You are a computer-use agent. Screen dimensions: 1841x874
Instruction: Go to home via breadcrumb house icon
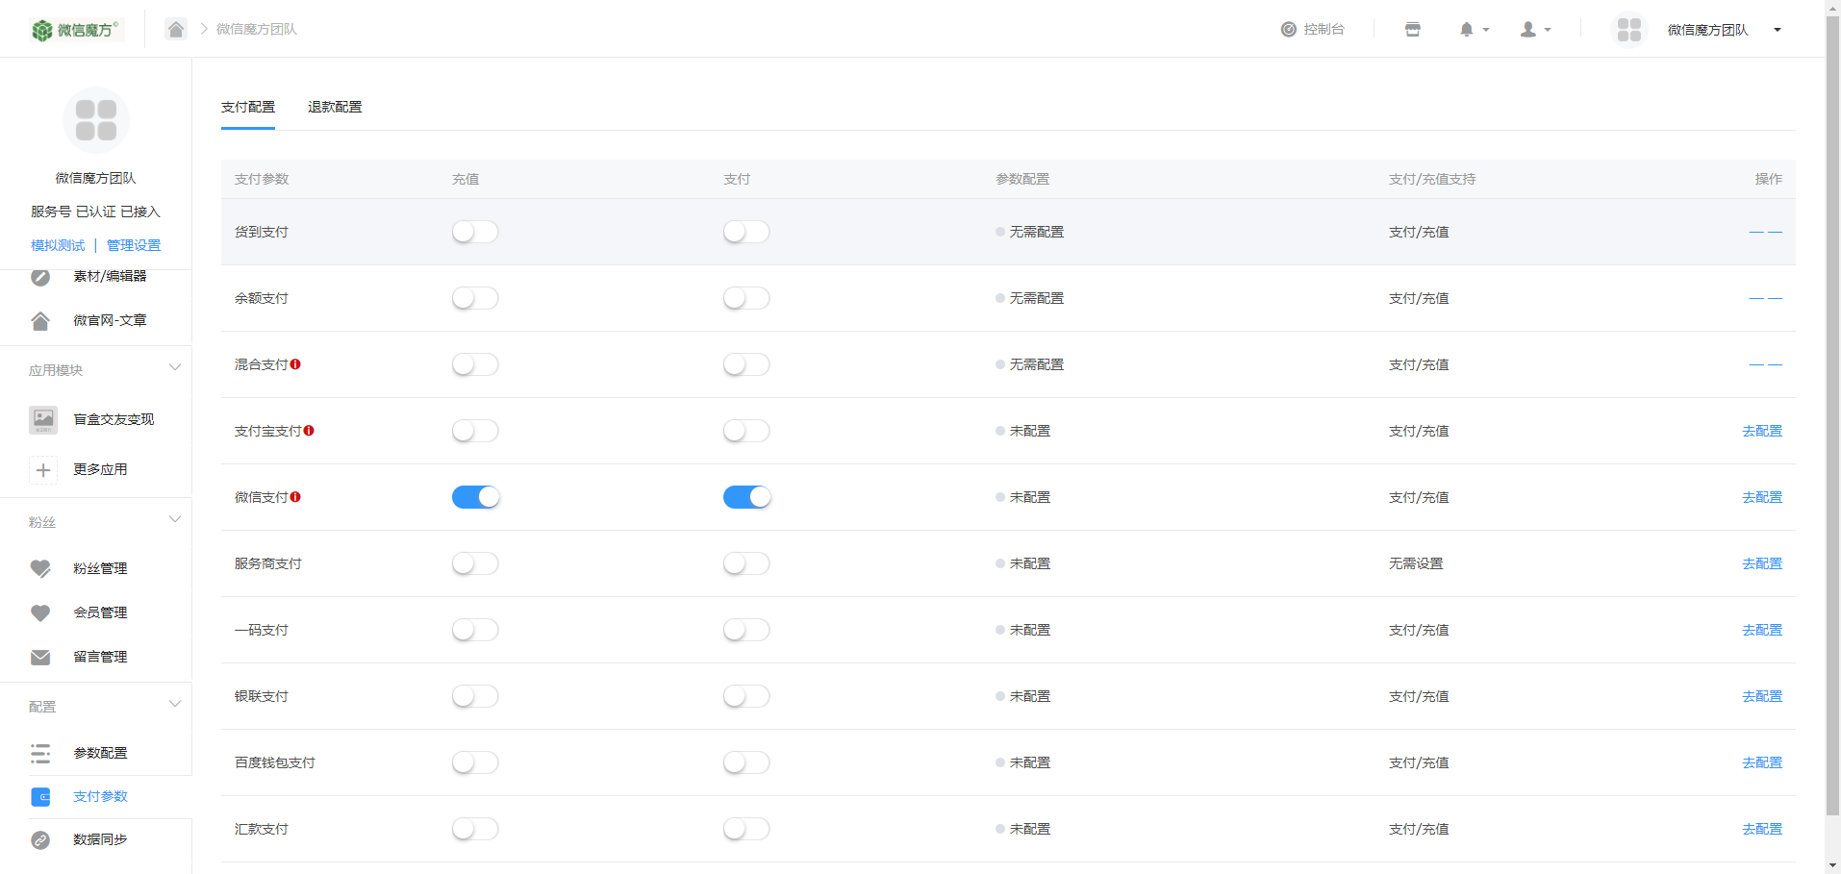tap(176, 29)
